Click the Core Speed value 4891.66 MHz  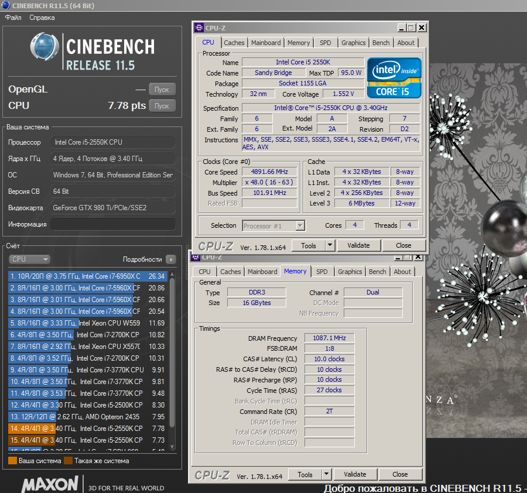269,172
